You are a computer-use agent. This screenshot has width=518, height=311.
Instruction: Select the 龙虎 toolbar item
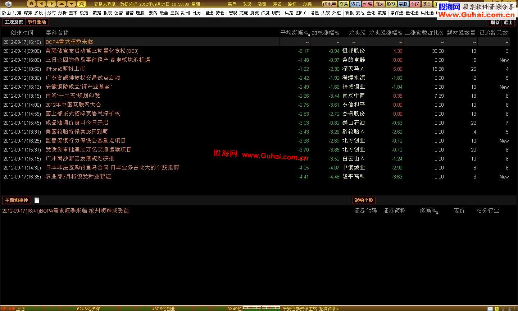coord(244,13)
